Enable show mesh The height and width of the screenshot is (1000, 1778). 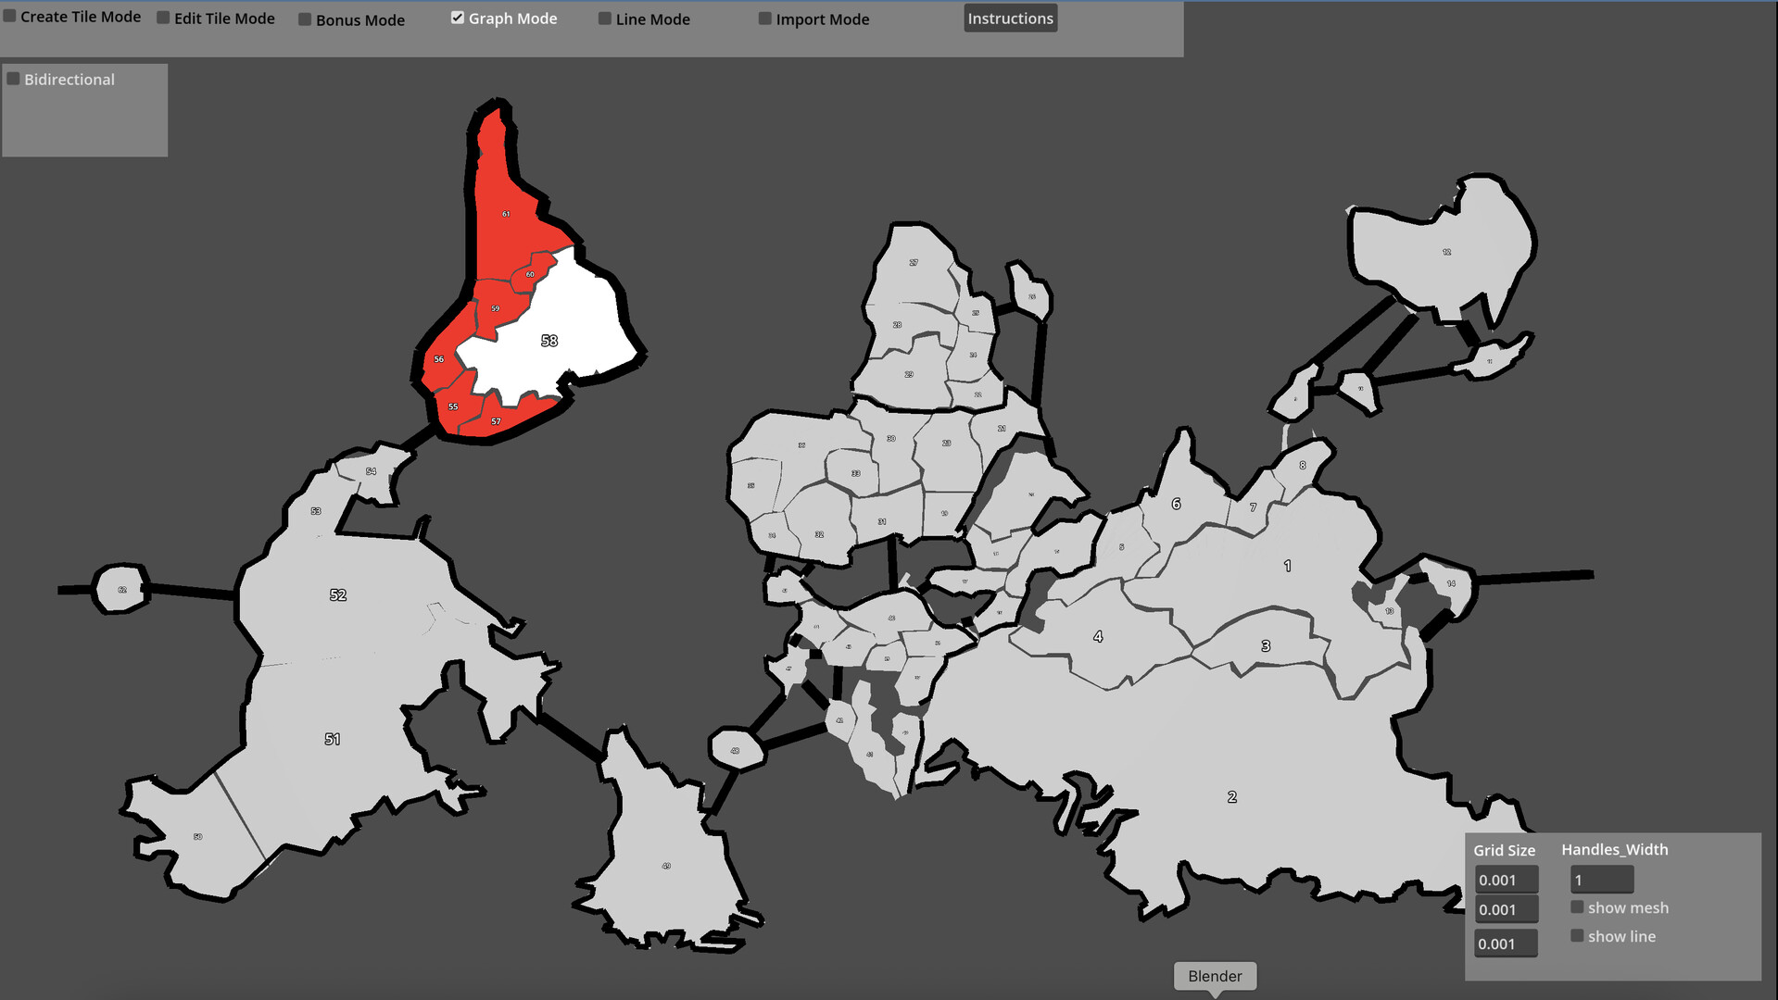pos(1577,906)
